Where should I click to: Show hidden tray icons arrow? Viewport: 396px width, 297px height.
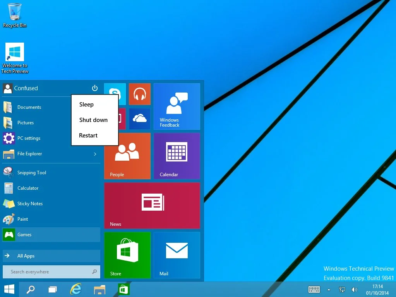pyautogui.click(x=329, y=289)
